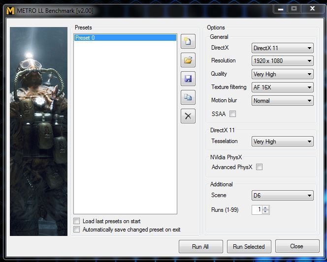Click the copy preset icon
Image resolution: width=327 pixels, height=262 pixels.
click(x=188, y=97)
